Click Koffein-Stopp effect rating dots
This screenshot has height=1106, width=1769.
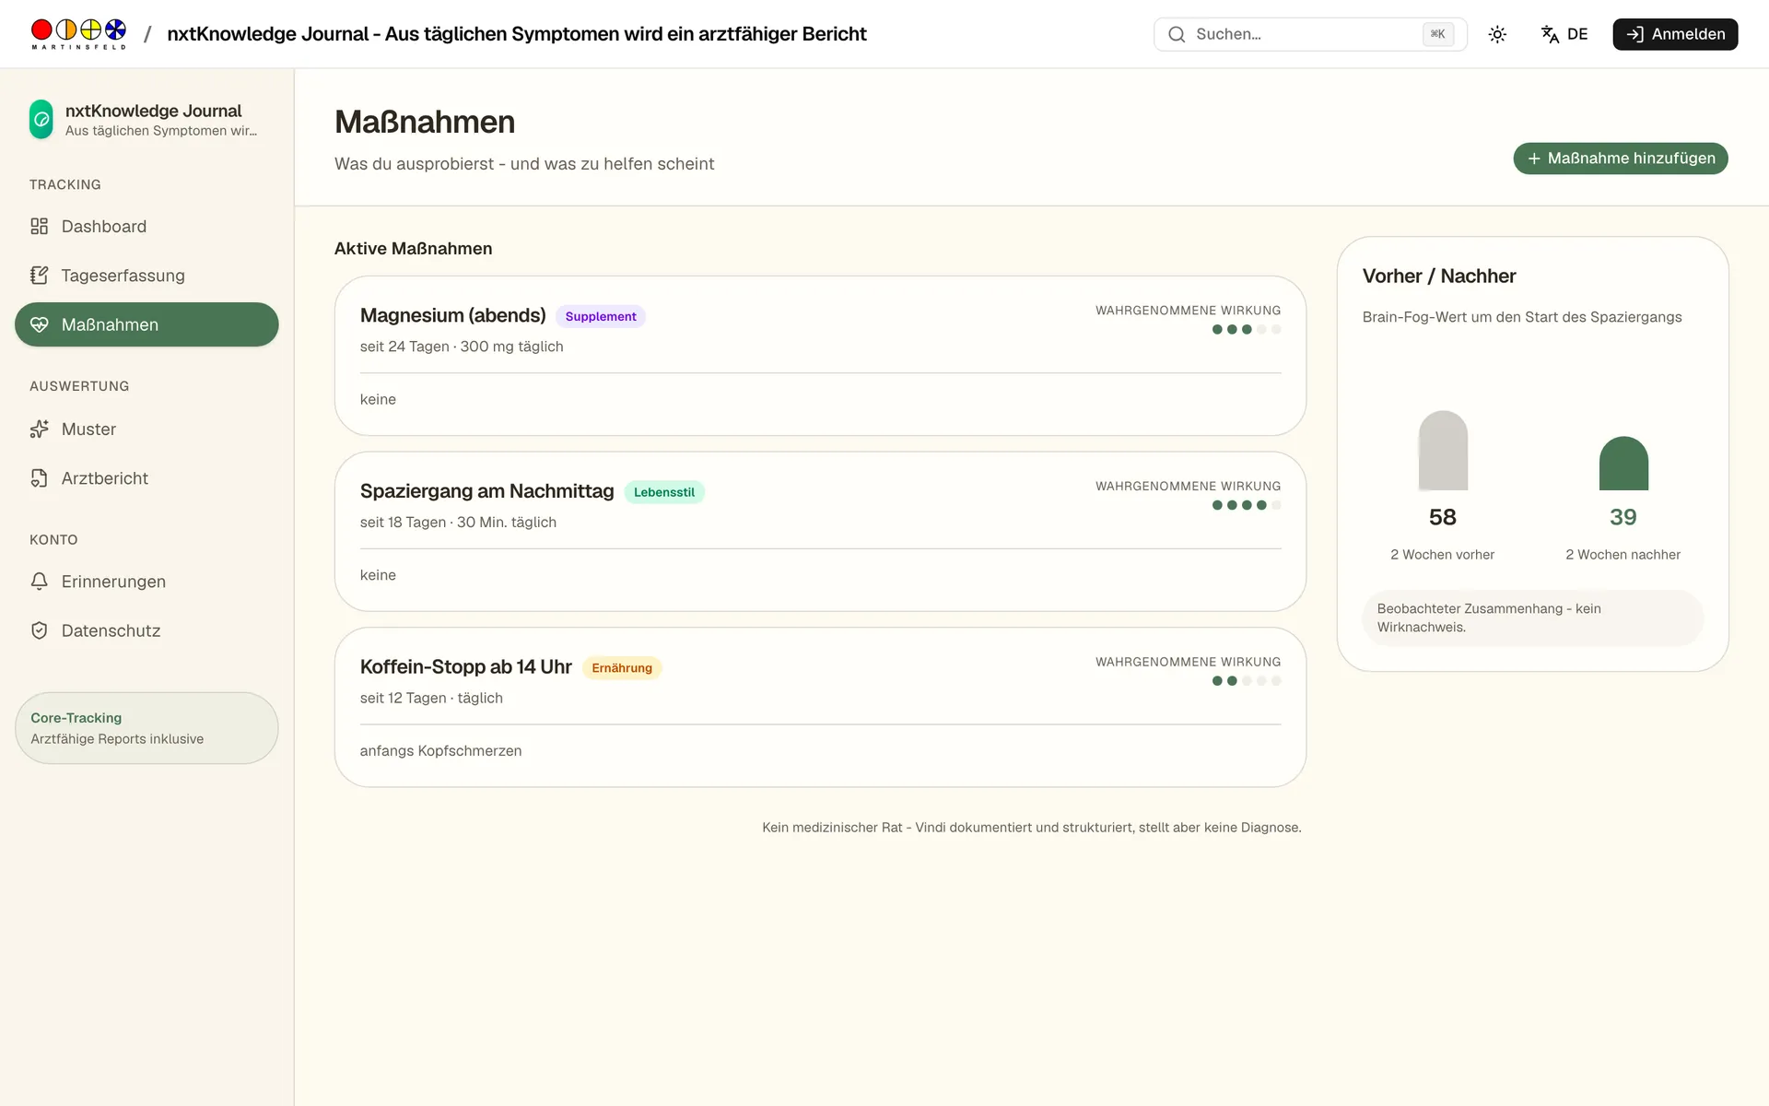pos(1247,681)
